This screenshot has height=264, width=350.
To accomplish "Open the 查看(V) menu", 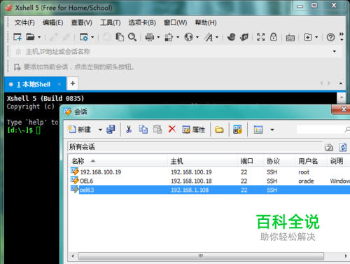I will [x=81, y=22].
